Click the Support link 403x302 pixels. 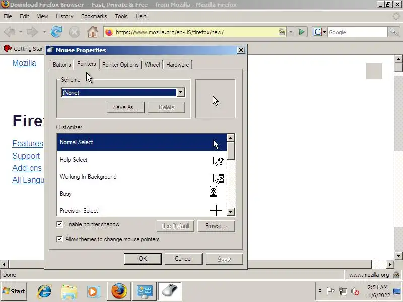coord(26,156)
